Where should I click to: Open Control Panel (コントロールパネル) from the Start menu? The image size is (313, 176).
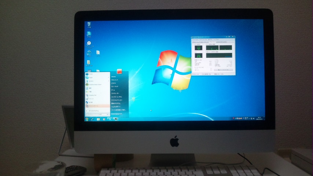pyautogui.click(x=117, y=97)
